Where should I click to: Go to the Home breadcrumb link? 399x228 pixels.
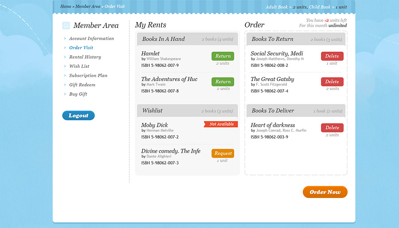pyautogui.click(x=66, y=6)
